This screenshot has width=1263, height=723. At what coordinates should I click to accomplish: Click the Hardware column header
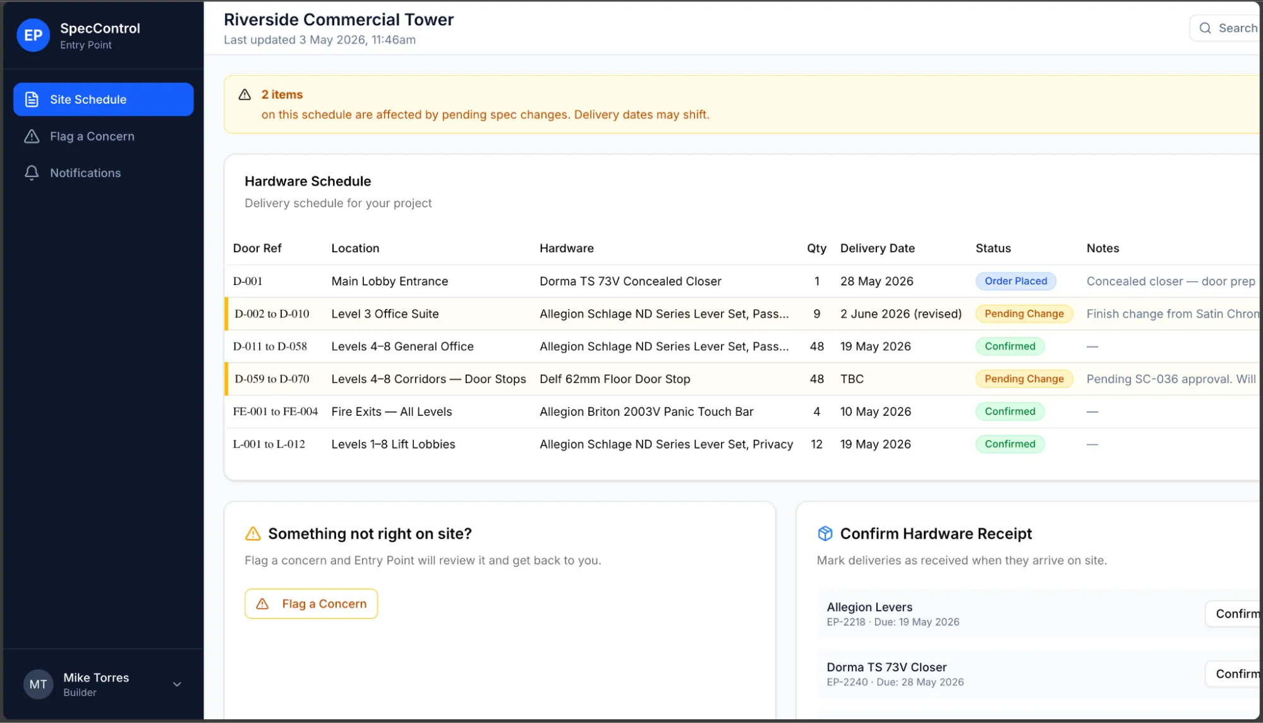point(566,248)
